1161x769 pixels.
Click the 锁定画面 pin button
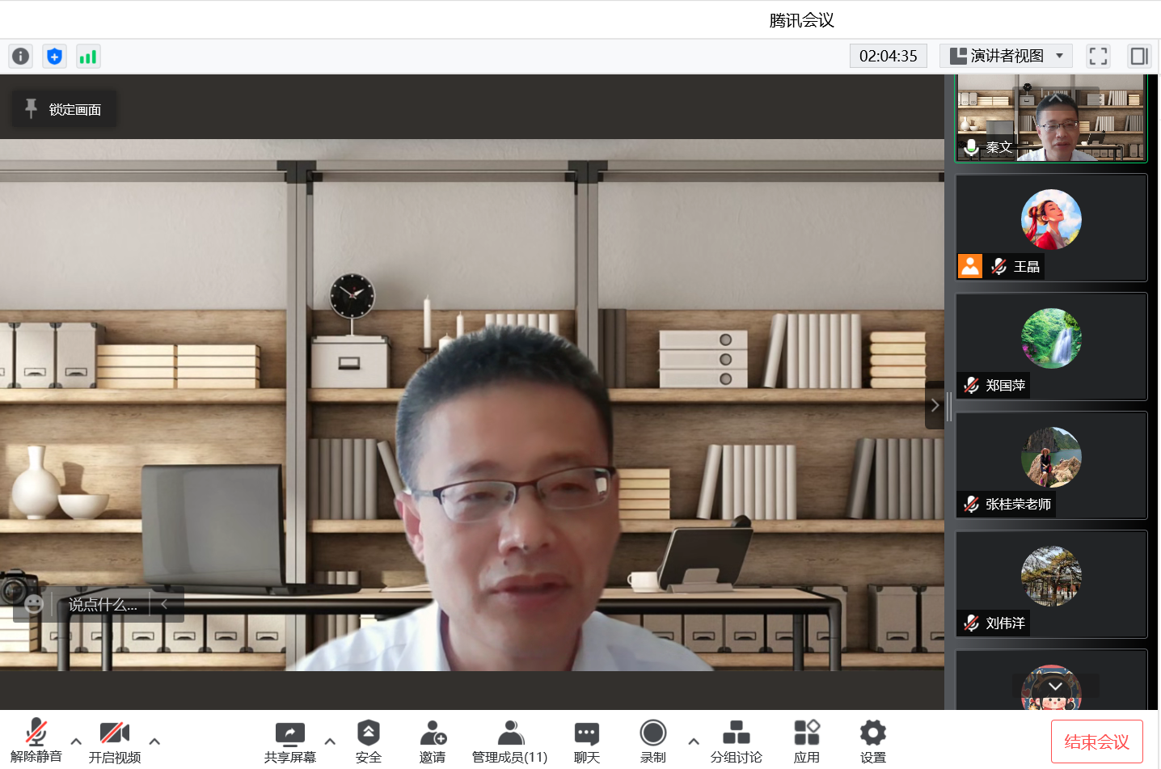[x=63, y=109]
